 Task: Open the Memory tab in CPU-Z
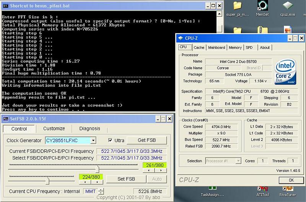(x=235, y=47)
